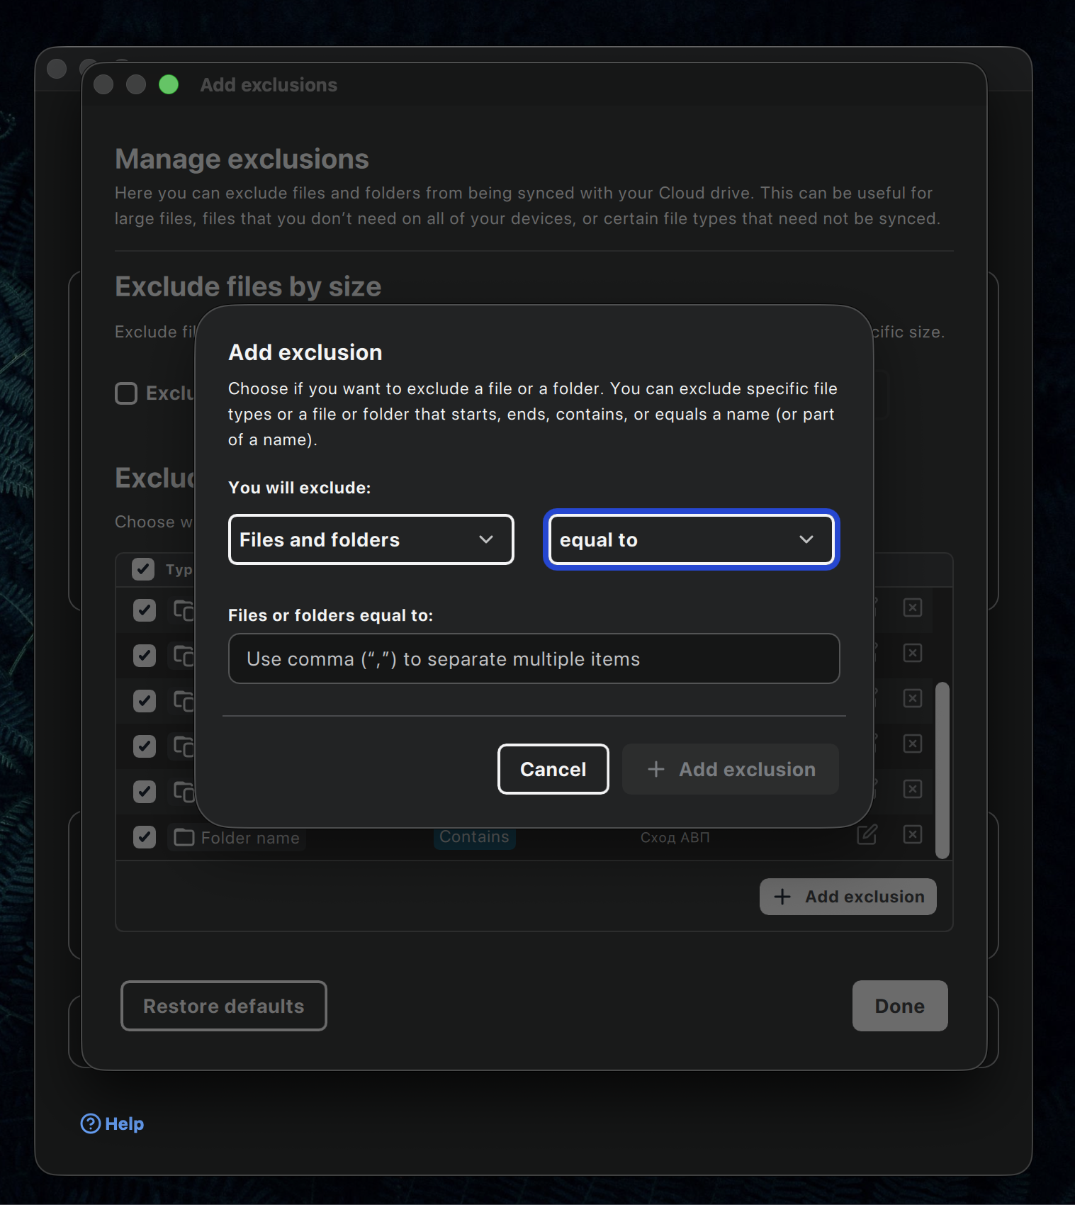Delete the Folder name exclusion row
The image size is (1075, 1205).
pos(913,835)
